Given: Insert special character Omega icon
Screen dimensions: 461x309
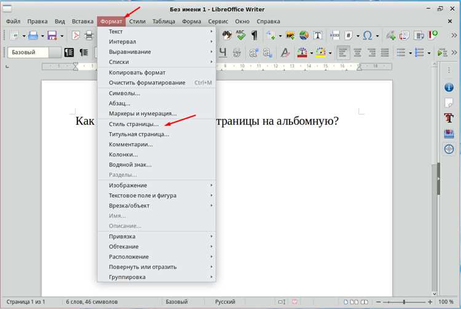Looking at the screenshot, I should pos(368,36).
